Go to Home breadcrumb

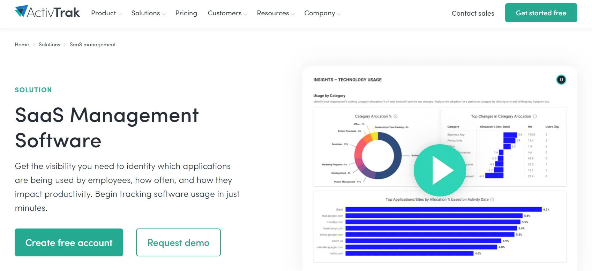click(22, 45)
